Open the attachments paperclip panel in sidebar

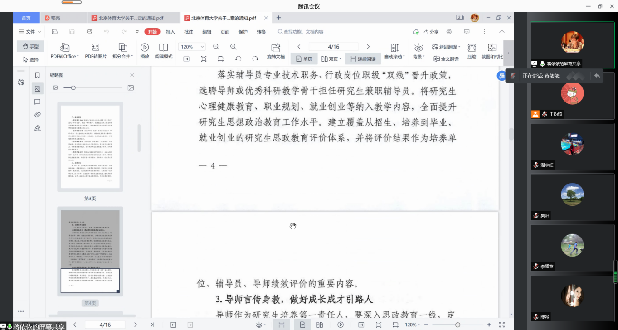(38, 115)
